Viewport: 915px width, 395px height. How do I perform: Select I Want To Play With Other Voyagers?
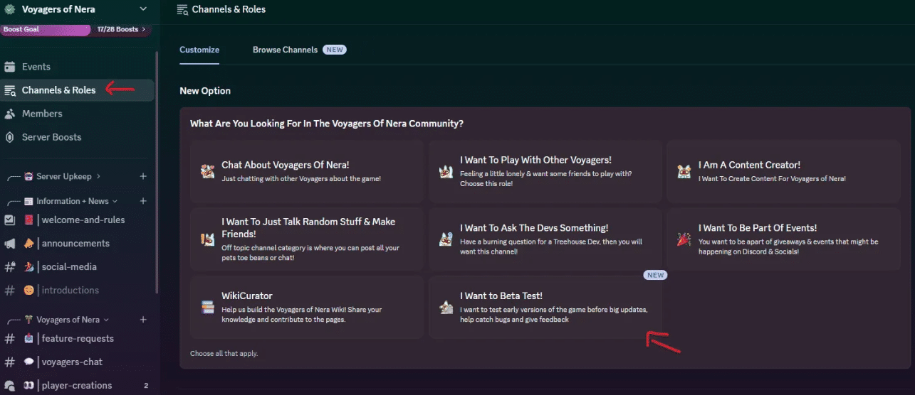point(545,172)
